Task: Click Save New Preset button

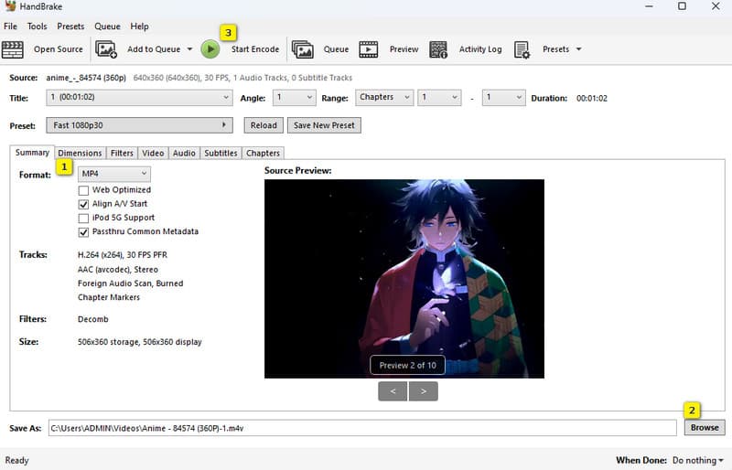Action: tap(323, 125)
